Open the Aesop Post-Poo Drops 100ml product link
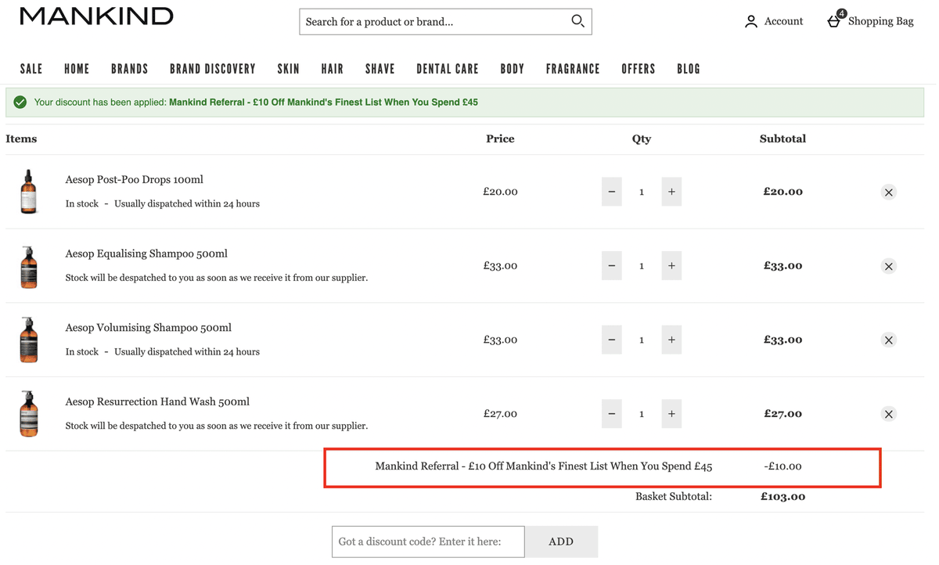The width and height of the screenshot is (939, 565). point(135,179)
